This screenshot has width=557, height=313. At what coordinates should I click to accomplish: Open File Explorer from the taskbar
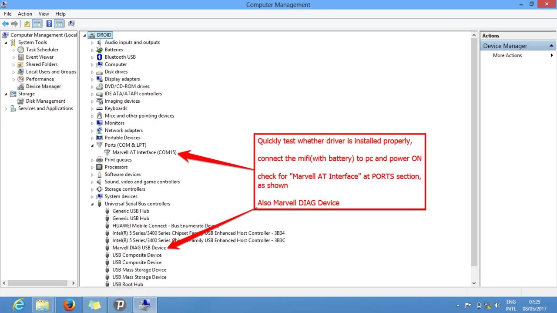42,305
